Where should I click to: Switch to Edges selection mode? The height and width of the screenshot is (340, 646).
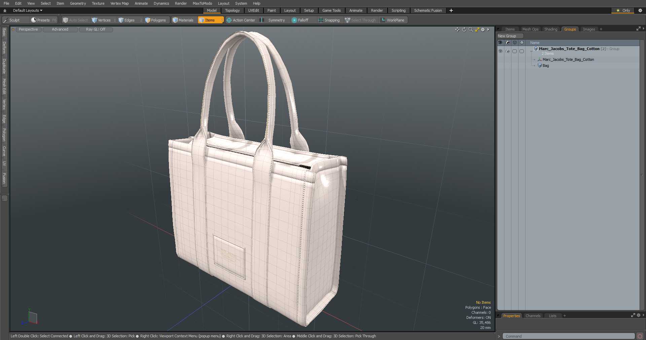coord(130,20)
